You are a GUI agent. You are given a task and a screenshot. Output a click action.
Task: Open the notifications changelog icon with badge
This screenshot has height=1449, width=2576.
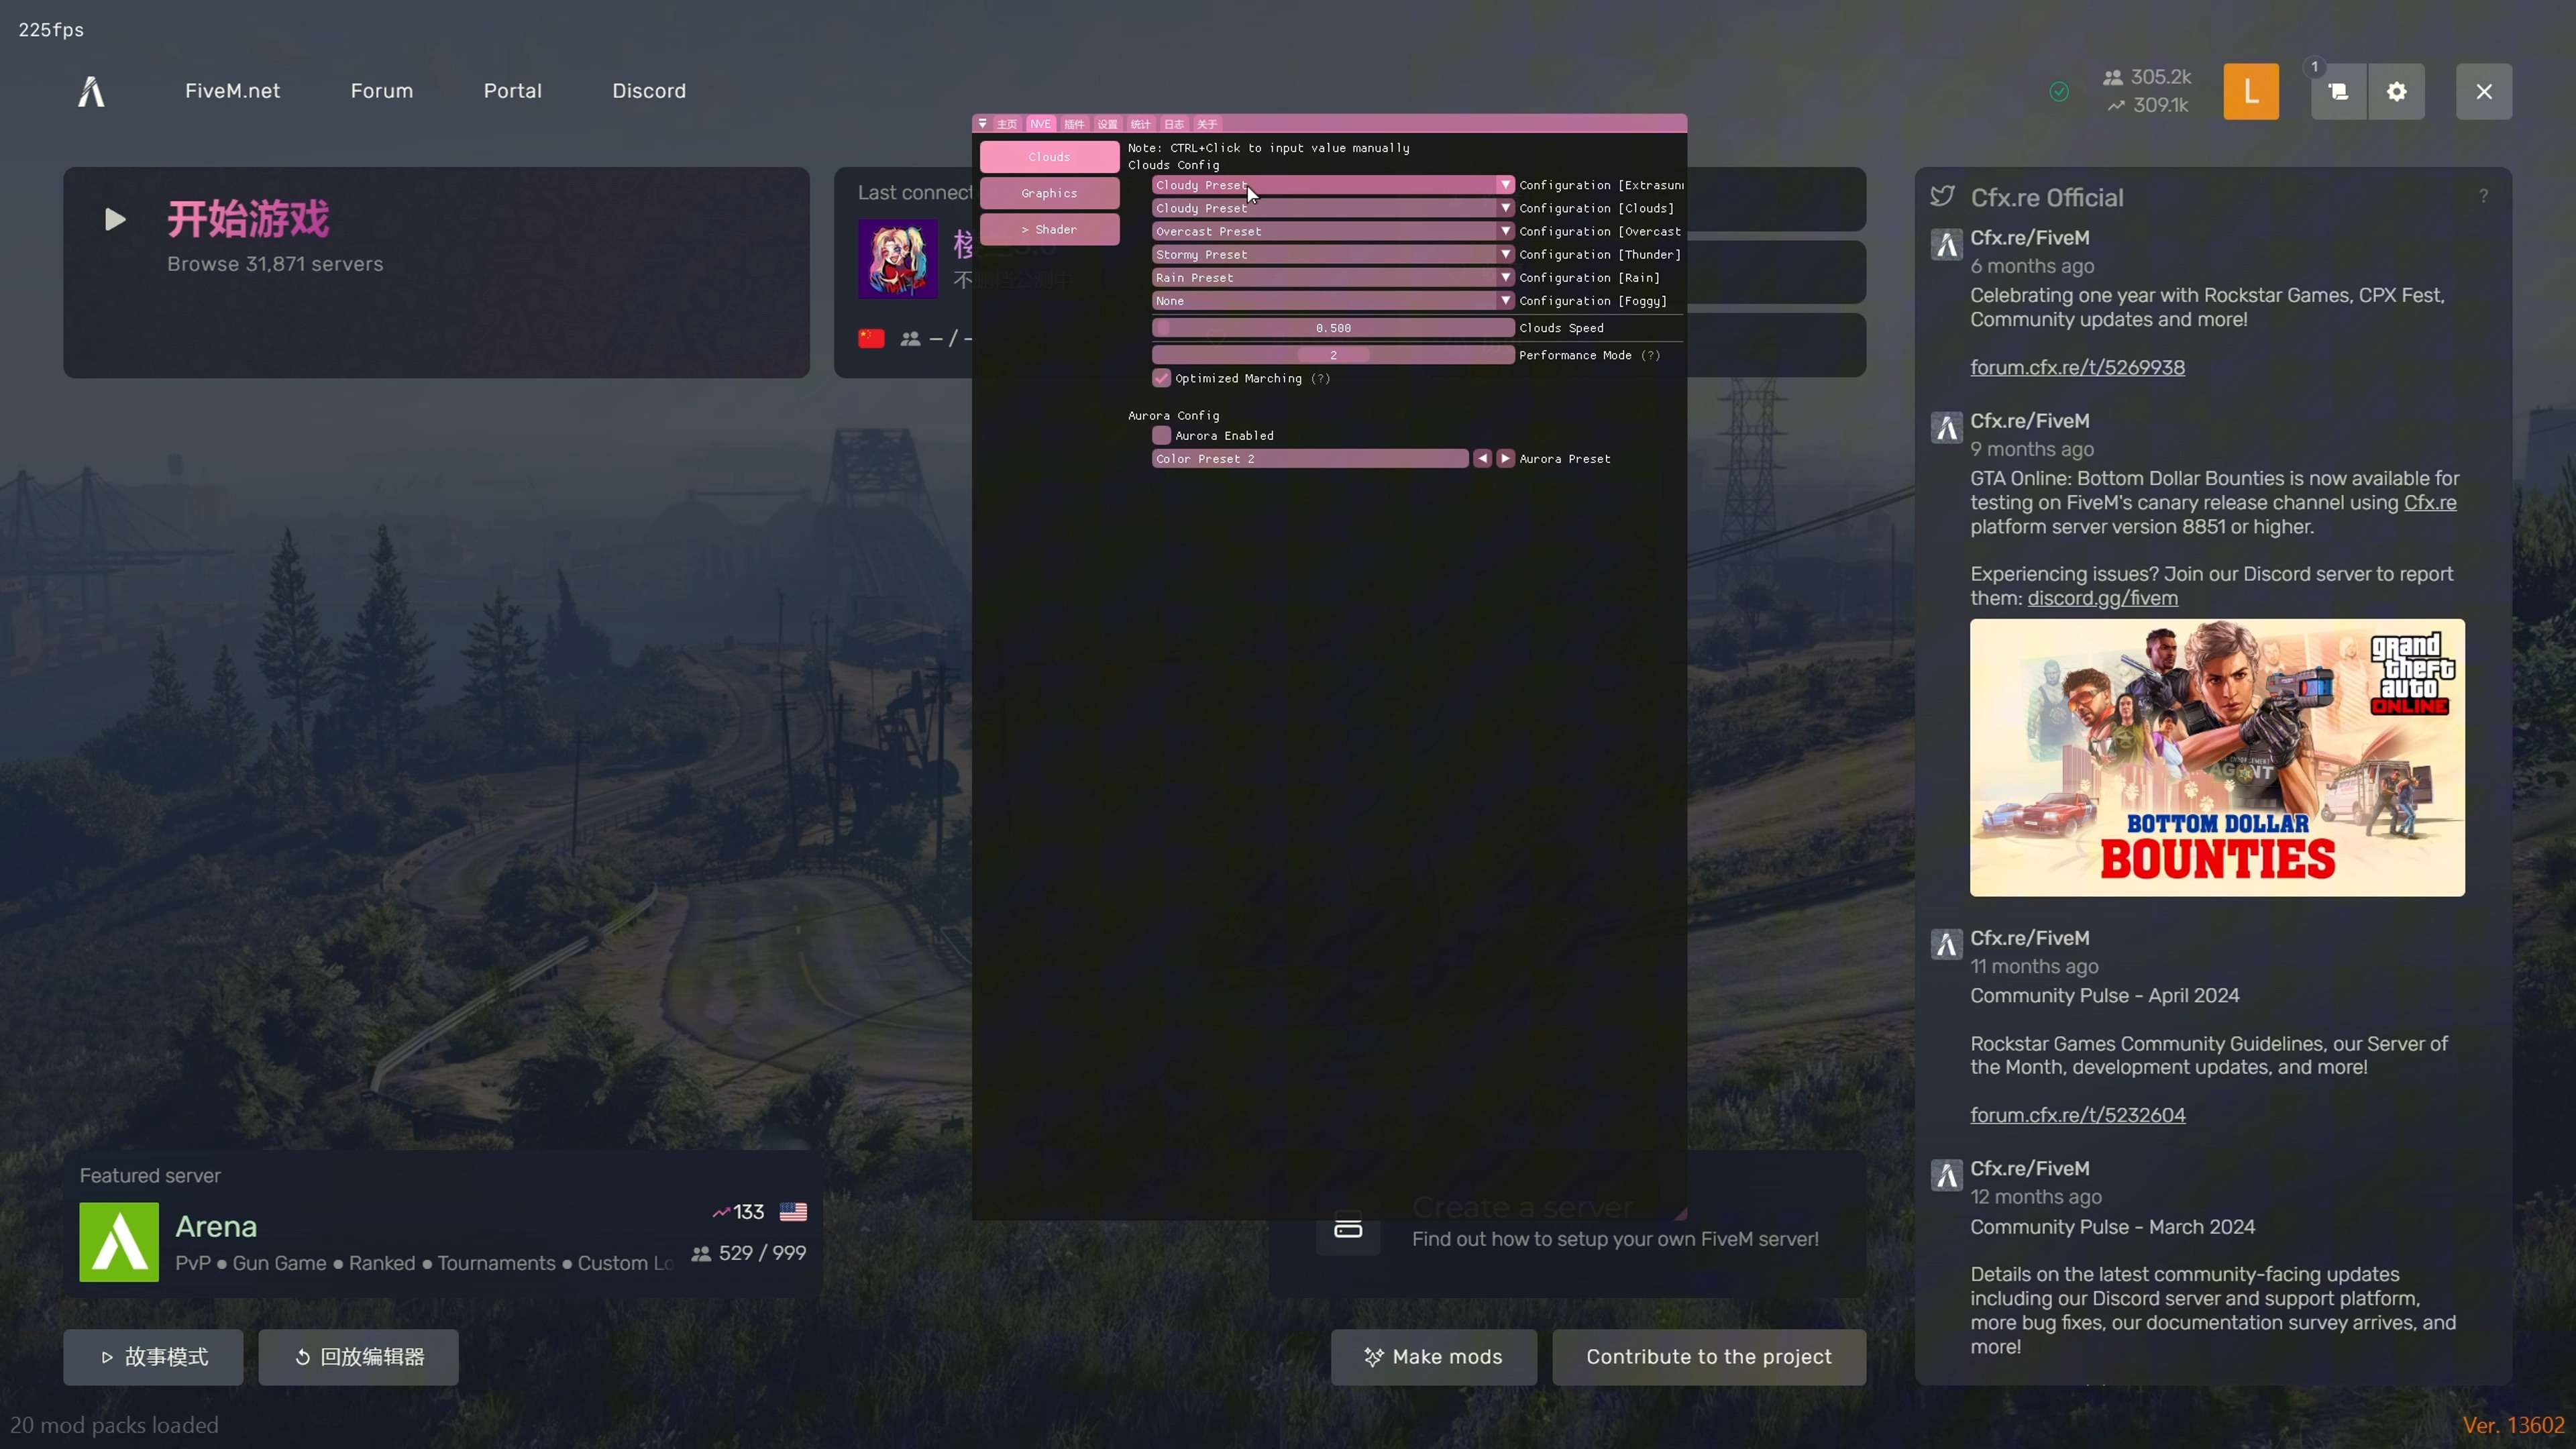coord(2338,92)
